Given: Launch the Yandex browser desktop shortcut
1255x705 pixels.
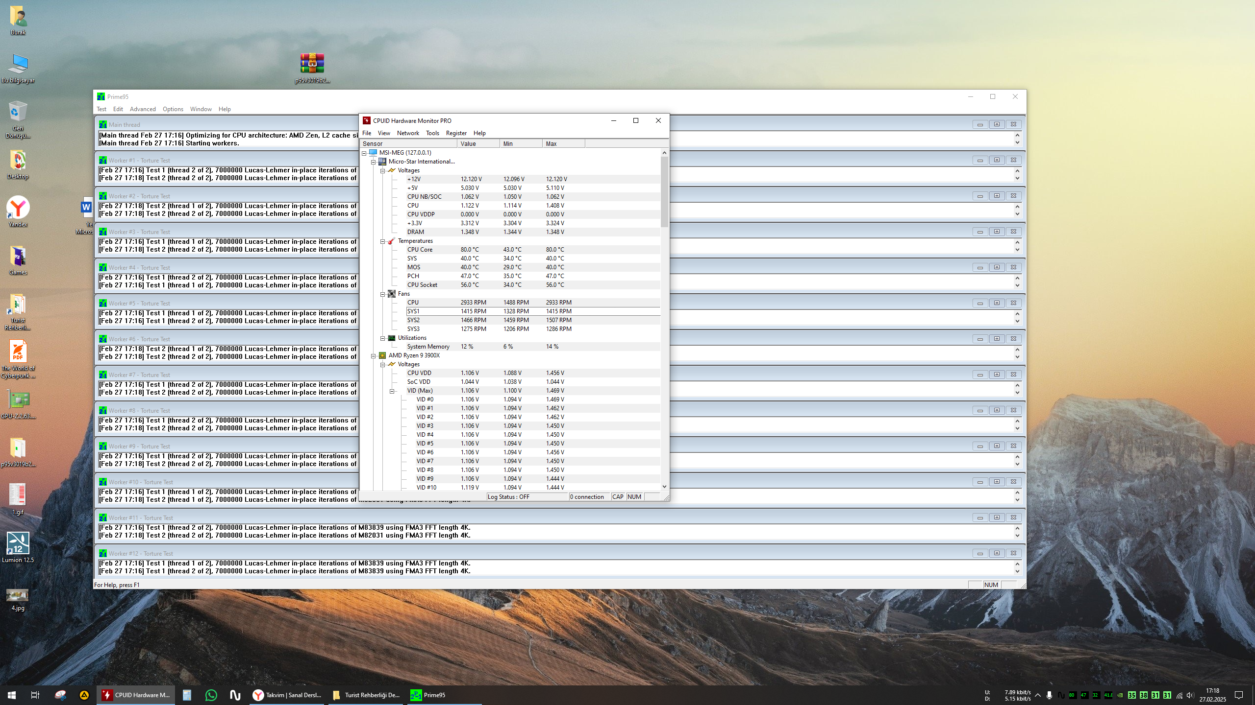Looking at the screenshot, I should (x=18, y=211).
